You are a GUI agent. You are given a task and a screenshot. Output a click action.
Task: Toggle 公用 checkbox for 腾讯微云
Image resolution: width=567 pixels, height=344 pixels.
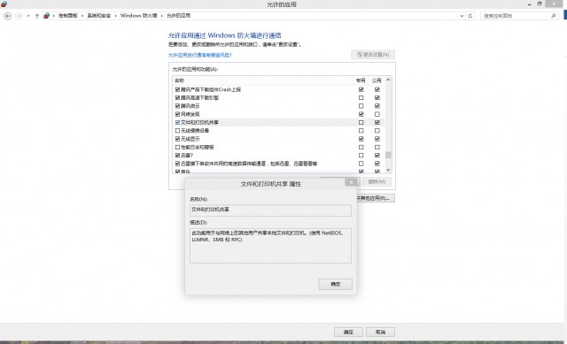coord(377,106)
